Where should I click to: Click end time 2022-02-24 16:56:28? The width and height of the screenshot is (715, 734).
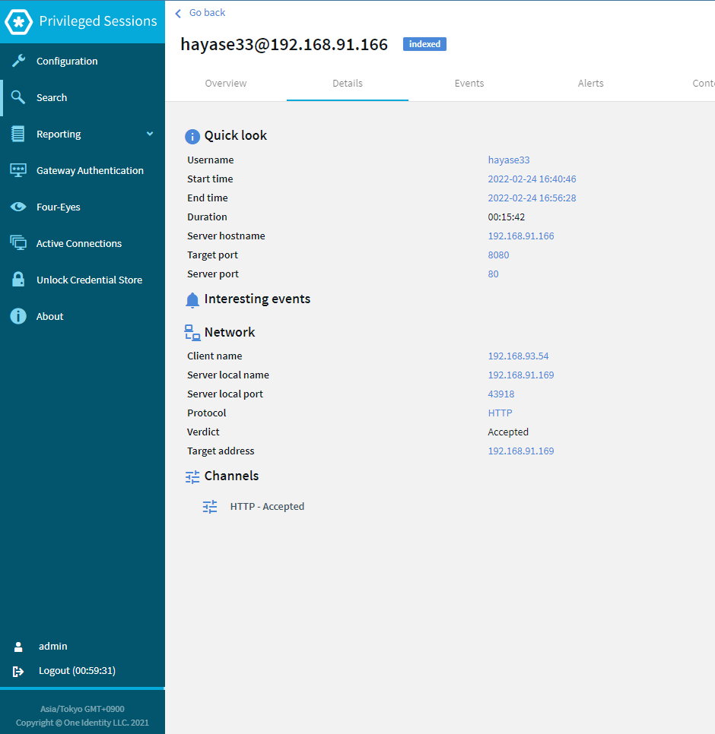click(x=532, y=198)
